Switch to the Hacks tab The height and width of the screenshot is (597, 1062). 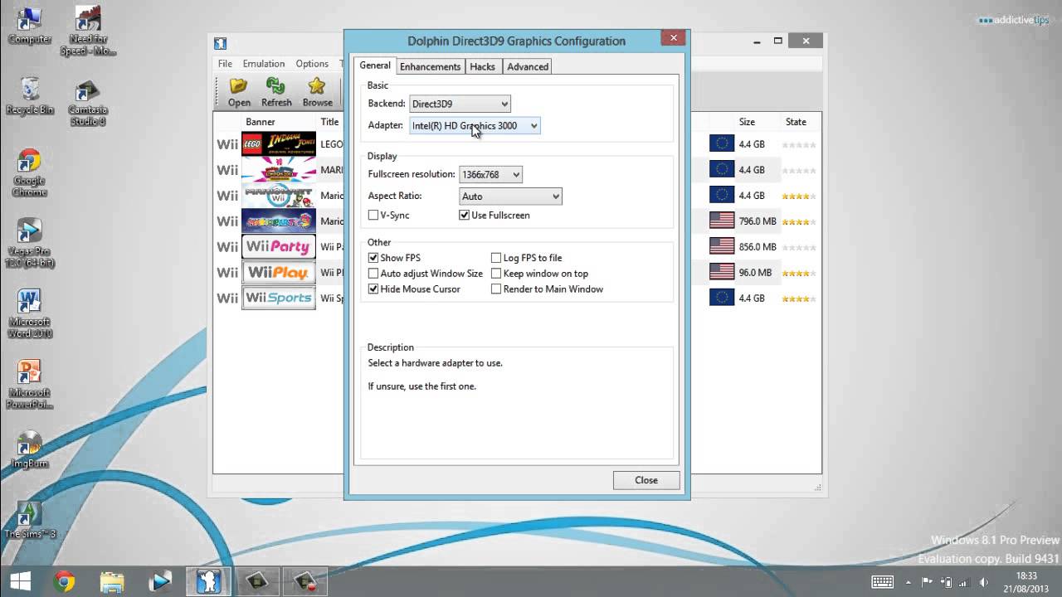coord(482,66)
